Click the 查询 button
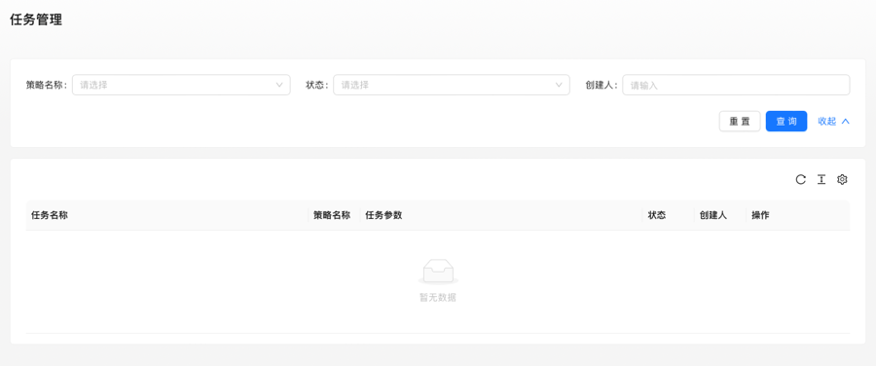The image size is (876, 366). click(786, 122)
